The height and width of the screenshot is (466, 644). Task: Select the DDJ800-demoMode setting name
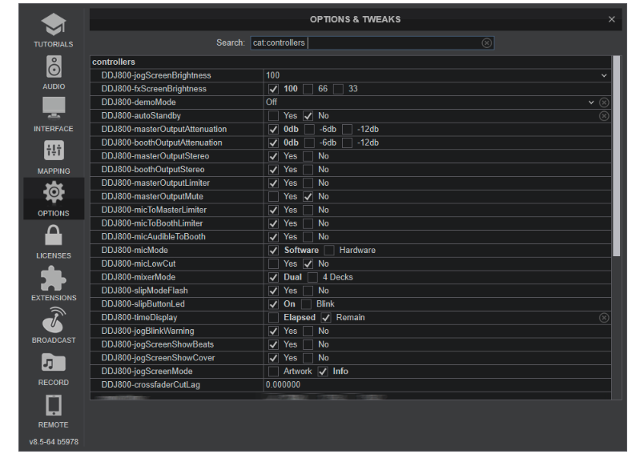[x=139, y=102]
